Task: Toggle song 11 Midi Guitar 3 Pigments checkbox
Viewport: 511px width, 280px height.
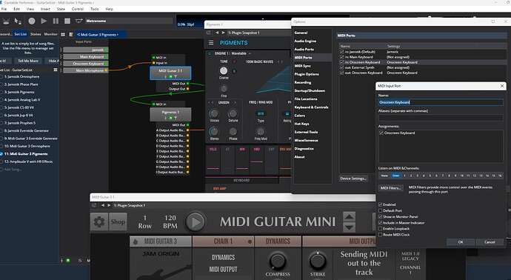Action: click(1, 154)
